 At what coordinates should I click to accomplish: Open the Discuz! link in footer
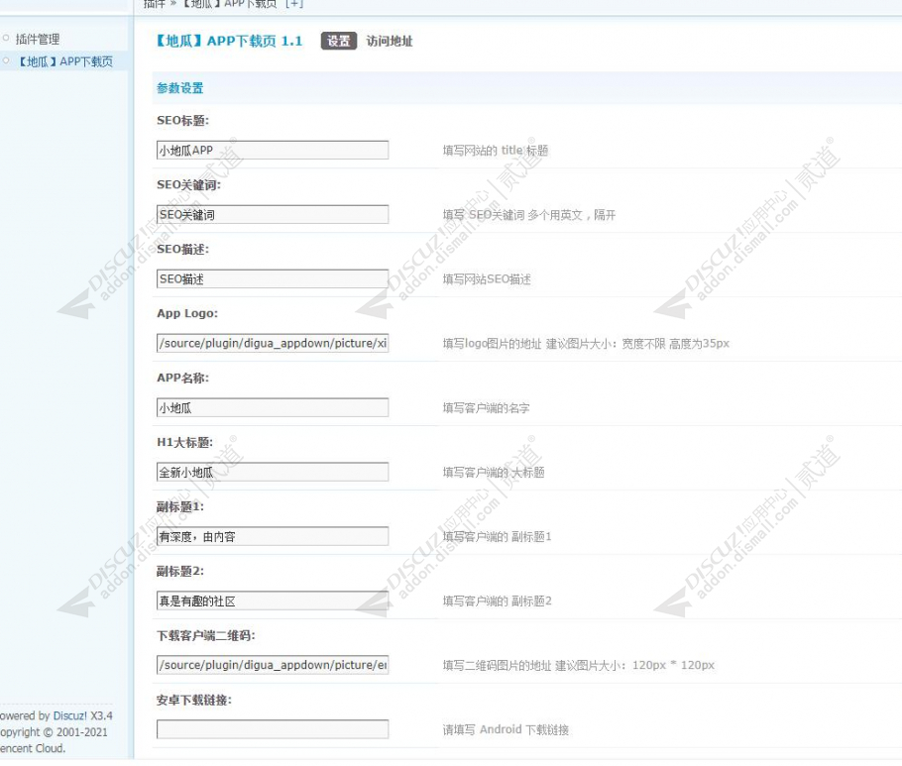point(70,715)
